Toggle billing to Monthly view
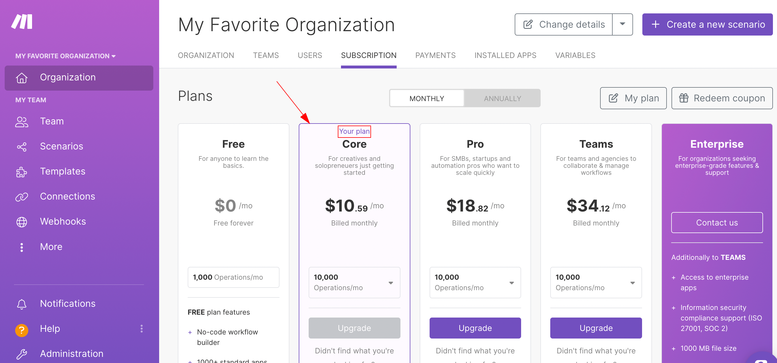This screenshot has height=363, width=777. pyautogui.click(x=427, y=98)
